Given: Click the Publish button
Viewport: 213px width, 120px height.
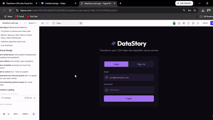Looking at the screenshot, I should click(205, 23).
